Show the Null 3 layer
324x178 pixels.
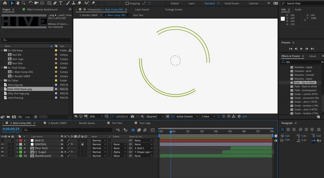[x=3, y=141]
